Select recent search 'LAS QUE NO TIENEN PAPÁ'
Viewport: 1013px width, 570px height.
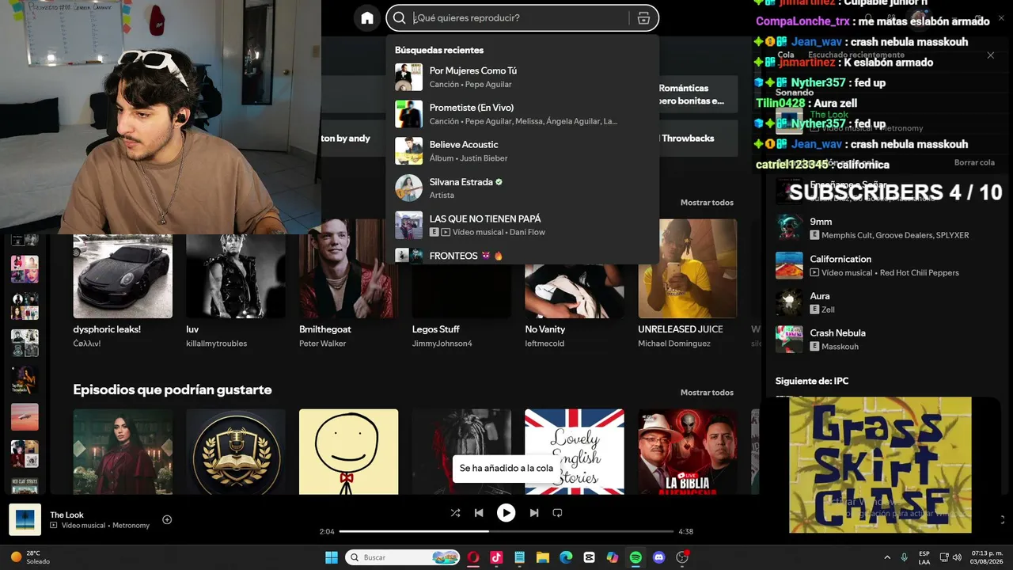pos(522,225)
